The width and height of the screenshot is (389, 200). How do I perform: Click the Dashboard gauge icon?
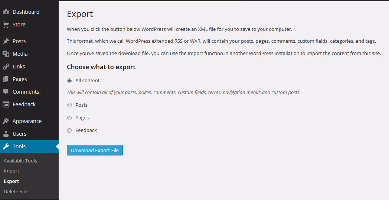tap(6, 12)
